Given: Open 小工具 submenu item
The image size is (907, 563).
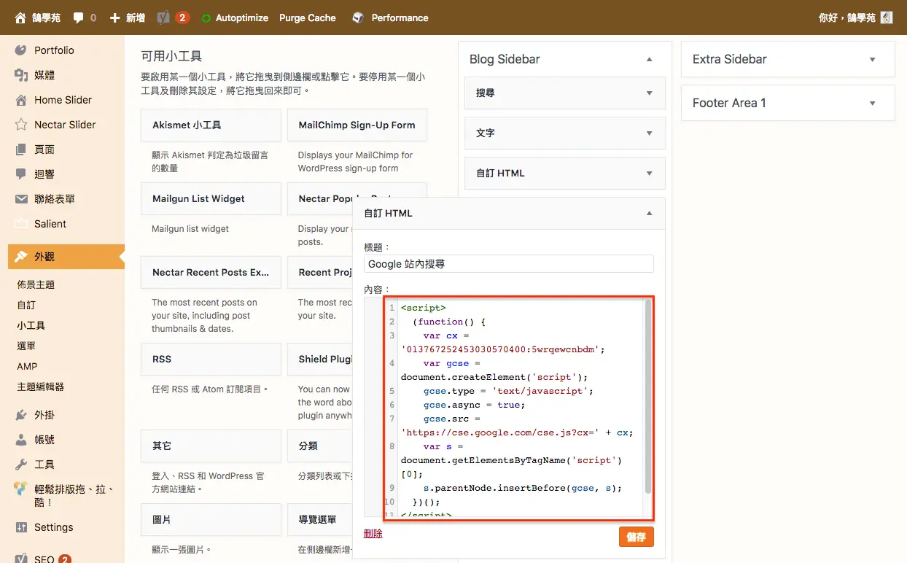Looking at the screenshot, I should click(x=31, y=325).
